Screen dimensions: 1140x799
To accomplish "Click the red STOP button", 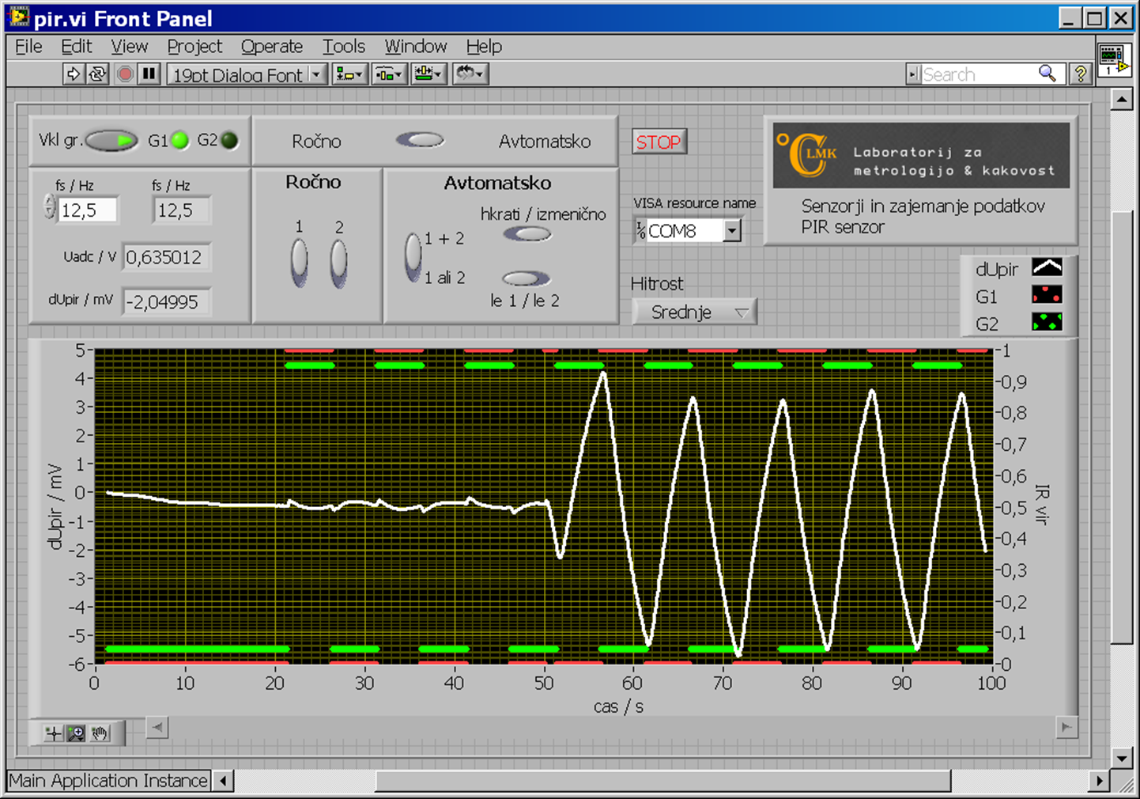I will pos(659,142).
